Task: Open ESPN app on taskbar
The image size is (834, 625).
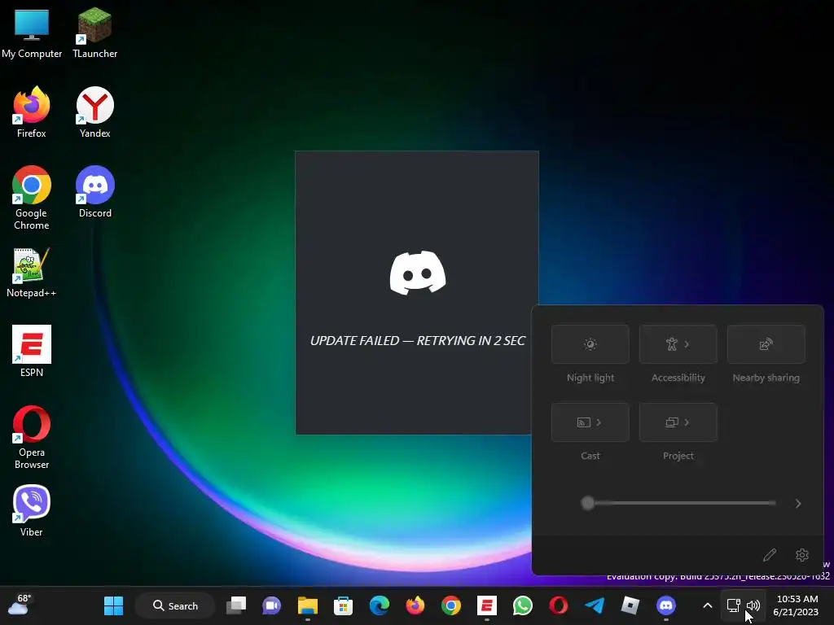Action: [487, 605]
